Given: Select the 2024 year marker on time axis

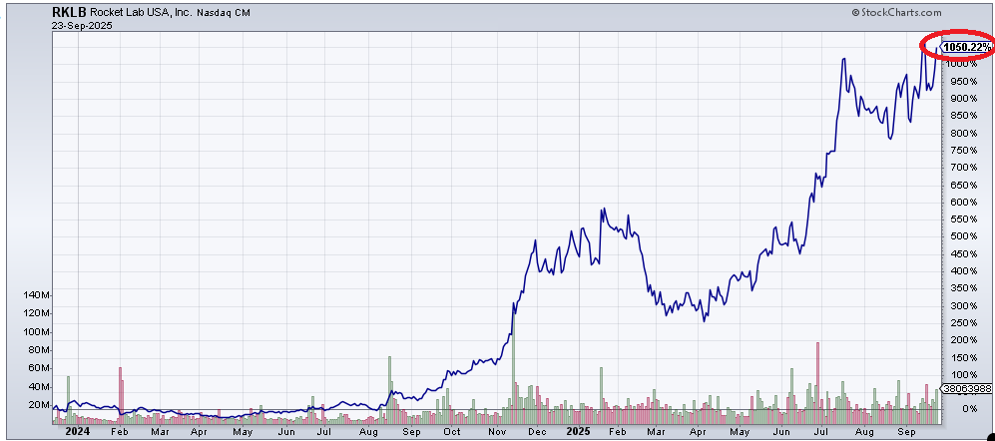Looking at the screenshot, I should [x=77, y=432].
